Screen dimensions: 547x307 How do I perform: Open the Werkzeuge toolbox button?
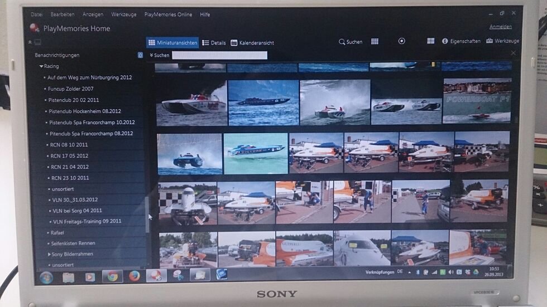click(502, 41)
